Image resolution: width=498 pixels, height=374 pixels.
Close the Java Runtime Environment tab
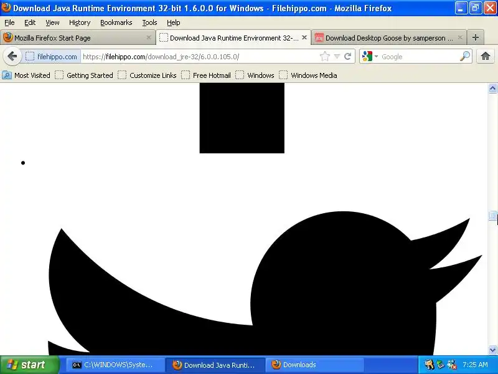click(x=304, y=37)
